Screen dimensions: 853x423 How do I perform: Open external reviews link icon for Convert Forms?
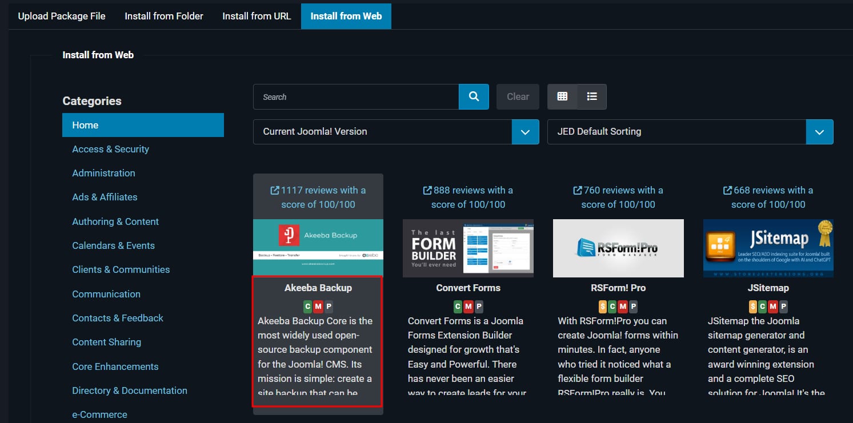pos(427,190)
